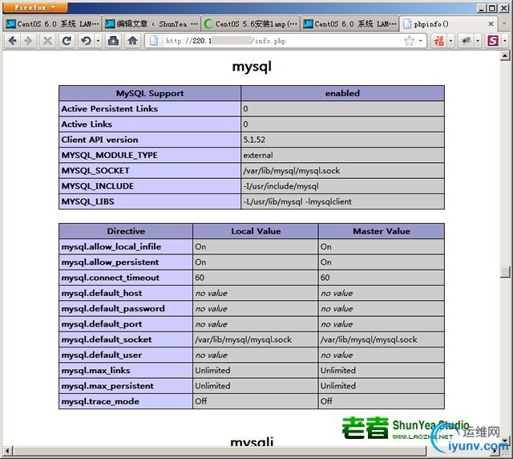
Task: Click the enabled header cell
Action: [342, 93]
